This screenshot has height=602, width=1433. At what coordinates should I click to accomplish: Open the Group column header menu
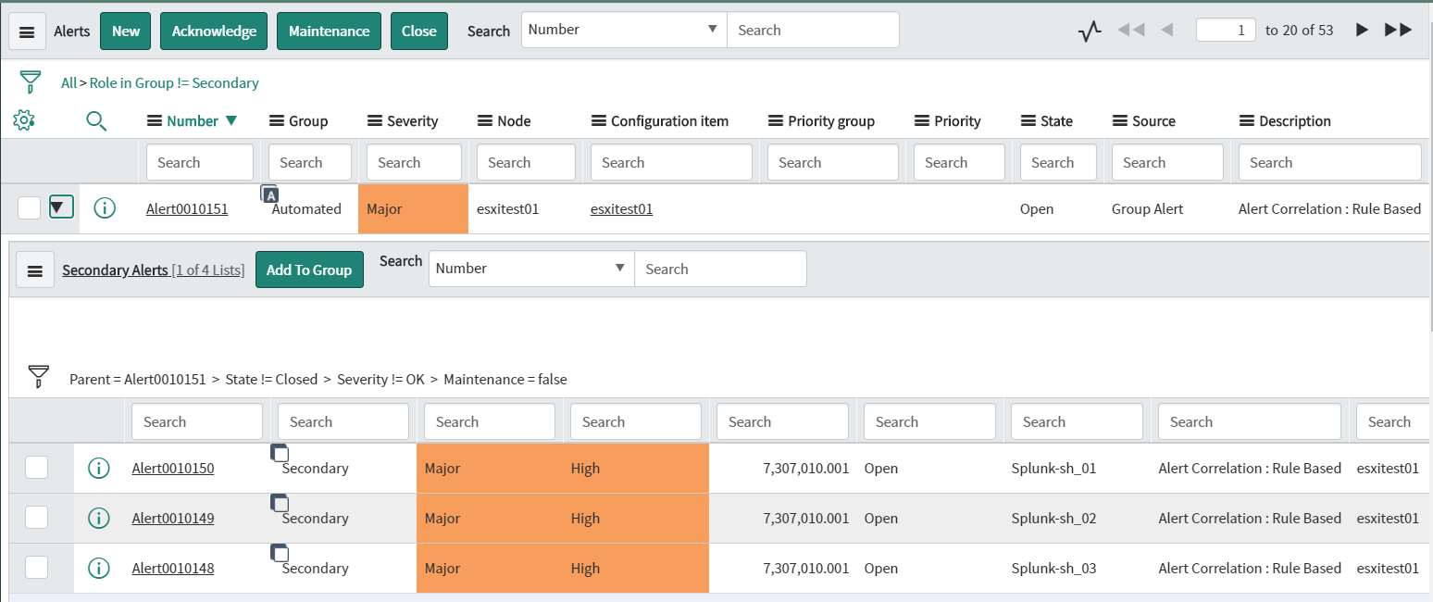275,120
